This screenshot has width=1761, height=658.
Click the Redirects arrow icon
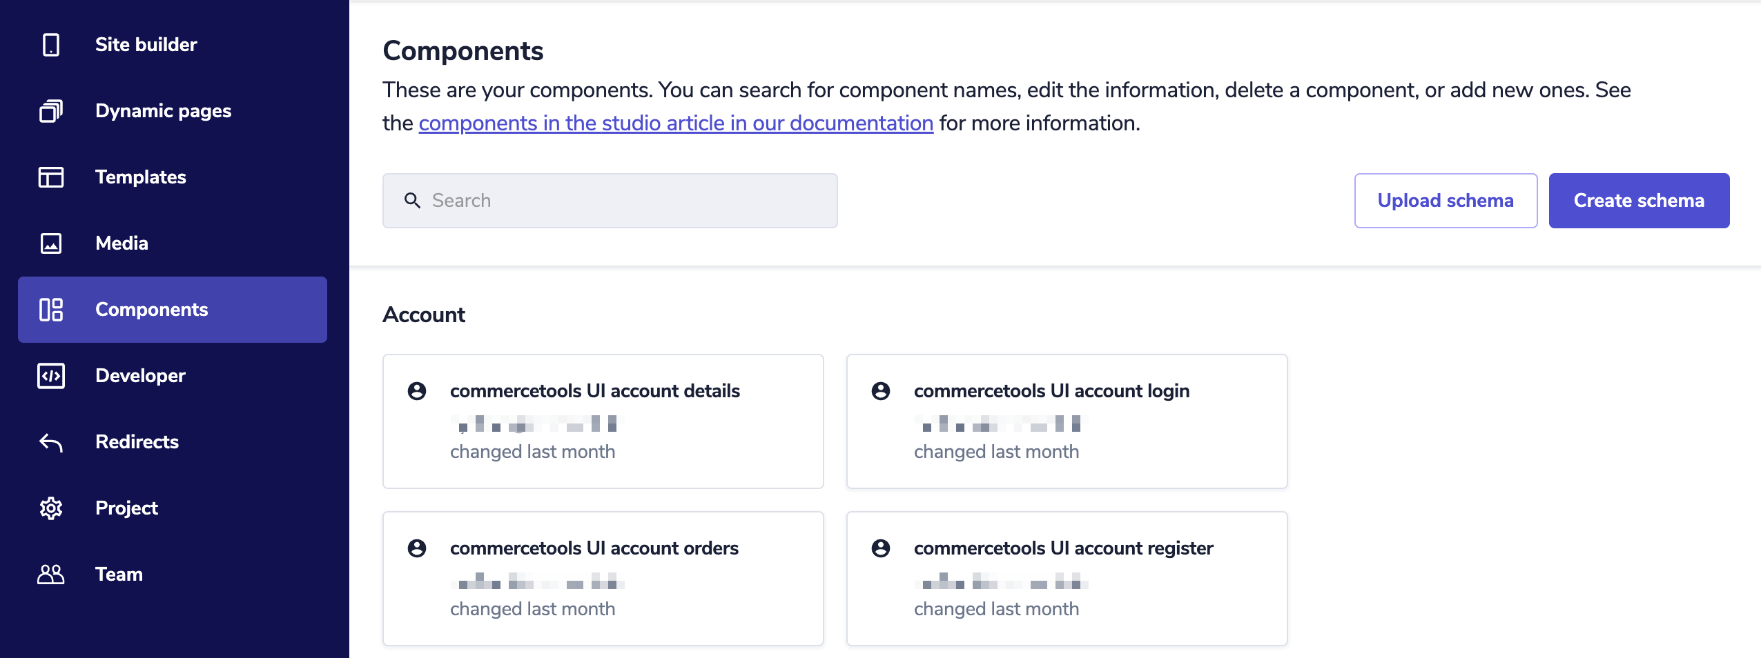[x=51, y=442]
